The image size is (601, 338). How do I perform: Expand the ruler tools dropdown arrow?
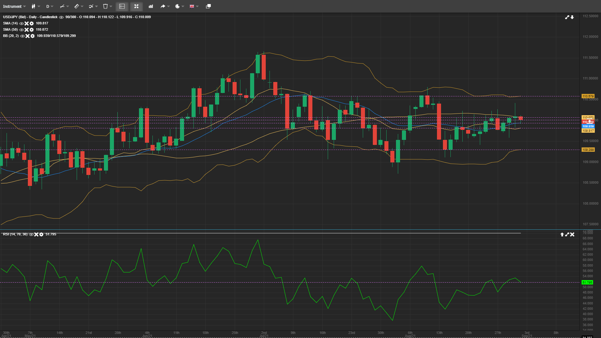pos(82,6)
